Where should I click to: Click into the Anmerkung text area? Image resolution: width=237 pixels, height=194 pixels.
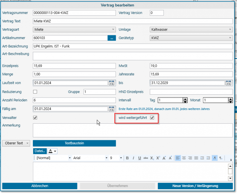tap(133, 131)
